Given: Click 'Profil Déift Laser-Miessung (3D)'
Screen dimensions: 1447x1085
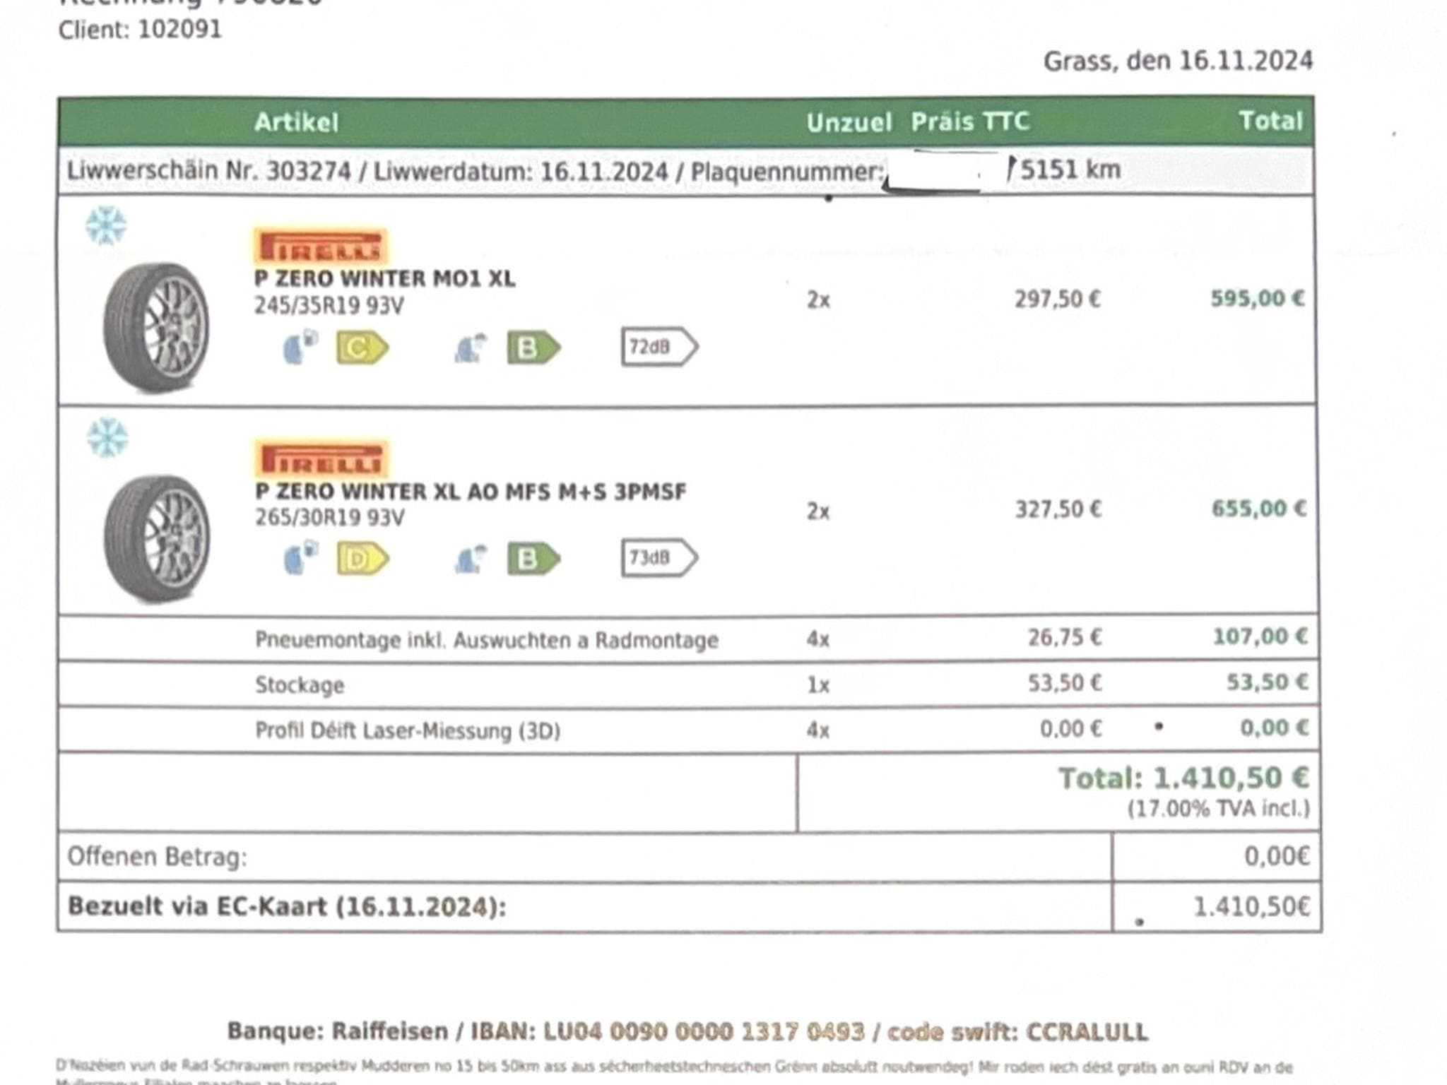Looking at the screenshot, I should point(408,730).
